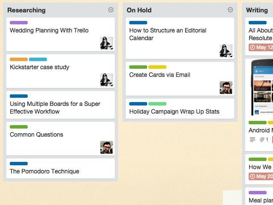Click member avatar on Common Questions card
Screen dimensions: 273x205
(x=107, y=147)
